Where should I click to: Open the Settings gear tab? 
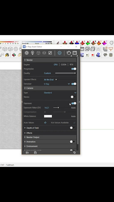point(59,53)
